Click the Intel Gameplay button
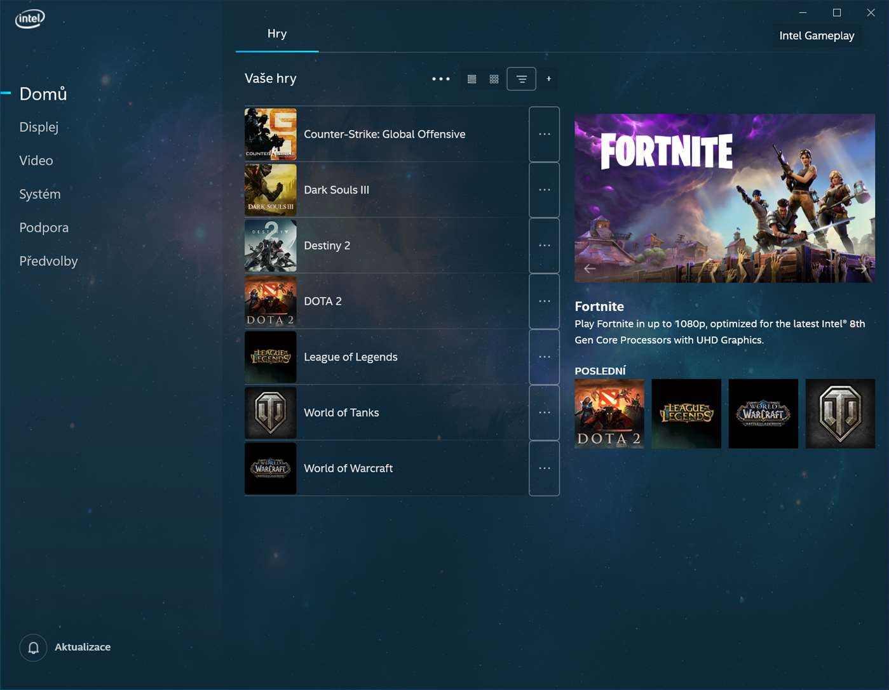Viewport: 889px width, 690px height. pyautogui.click(x=816, y=36)
